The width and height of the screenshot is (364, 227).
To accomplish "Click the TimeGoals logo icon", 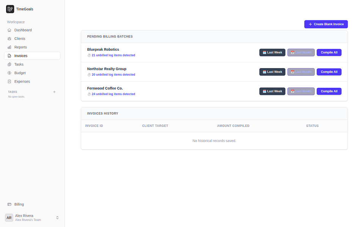I will click(x=10, y=9).
